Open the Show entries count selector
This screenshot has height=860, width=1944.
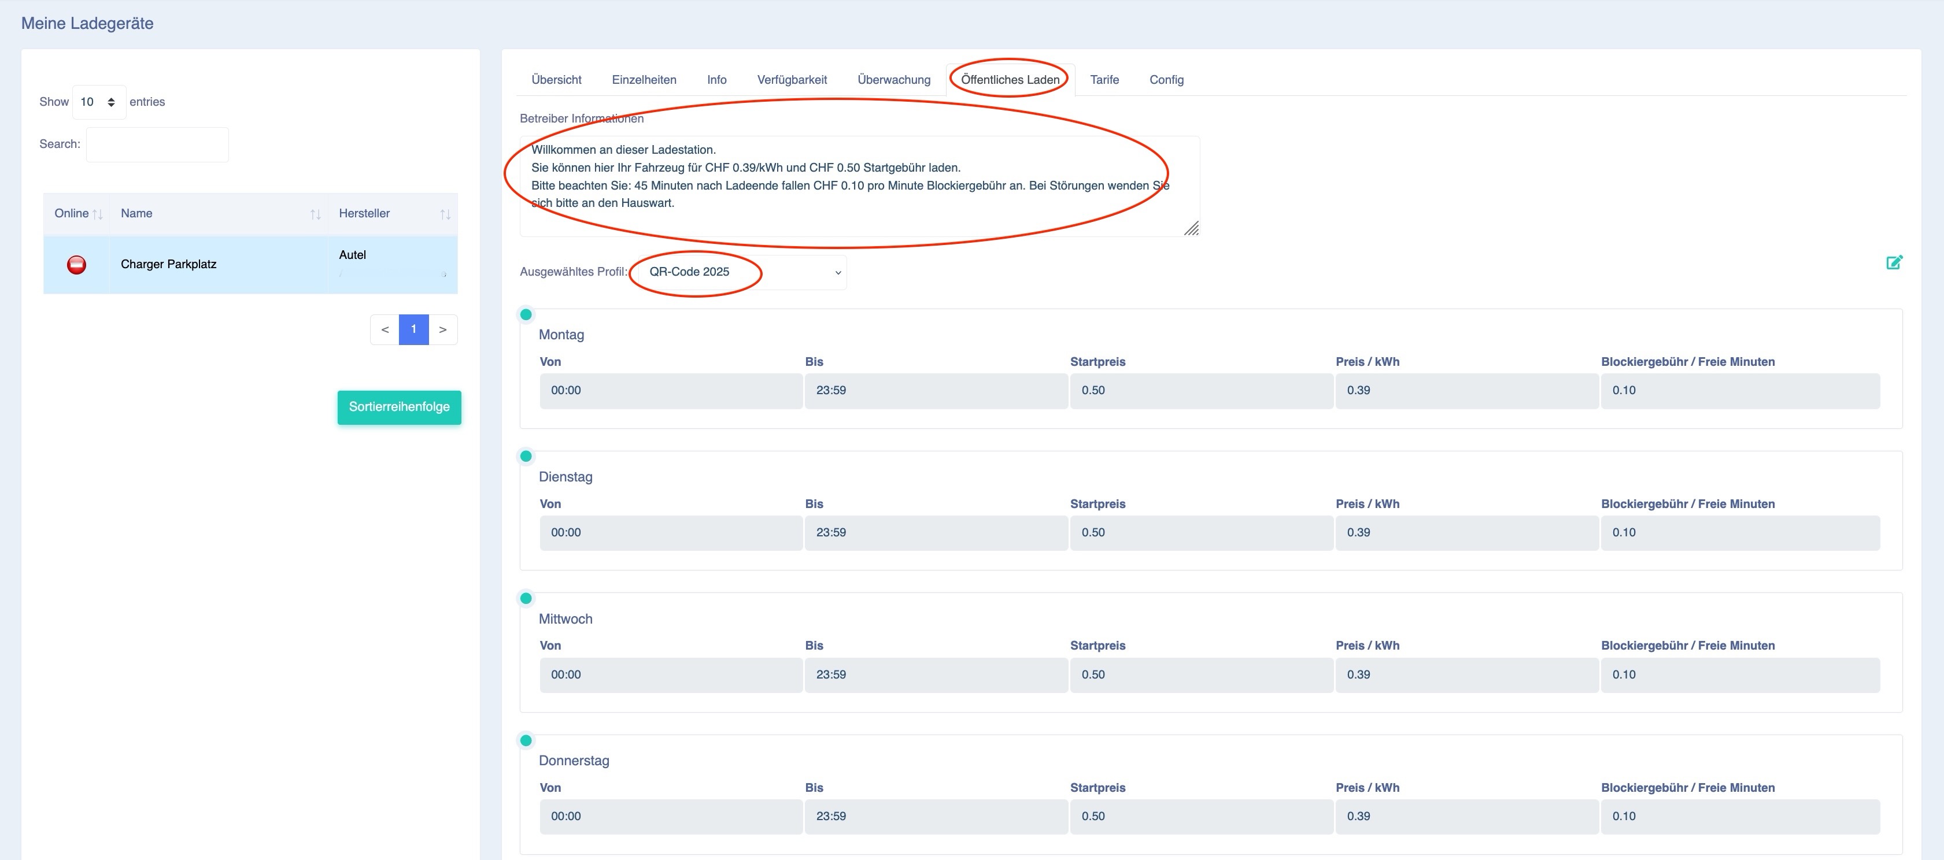(99, 102)
